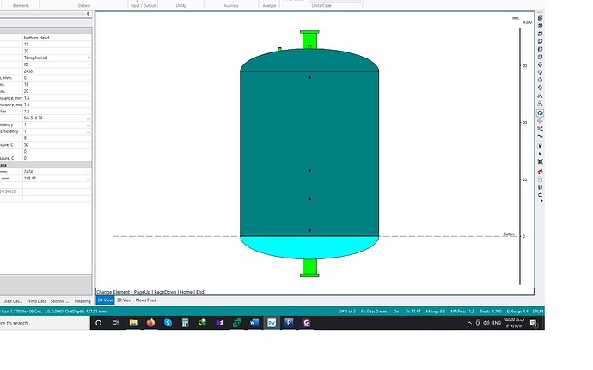Open the purple G app on taskbar
The height and width of the screenshot is (370, 593).
click(x=306, y=323)
